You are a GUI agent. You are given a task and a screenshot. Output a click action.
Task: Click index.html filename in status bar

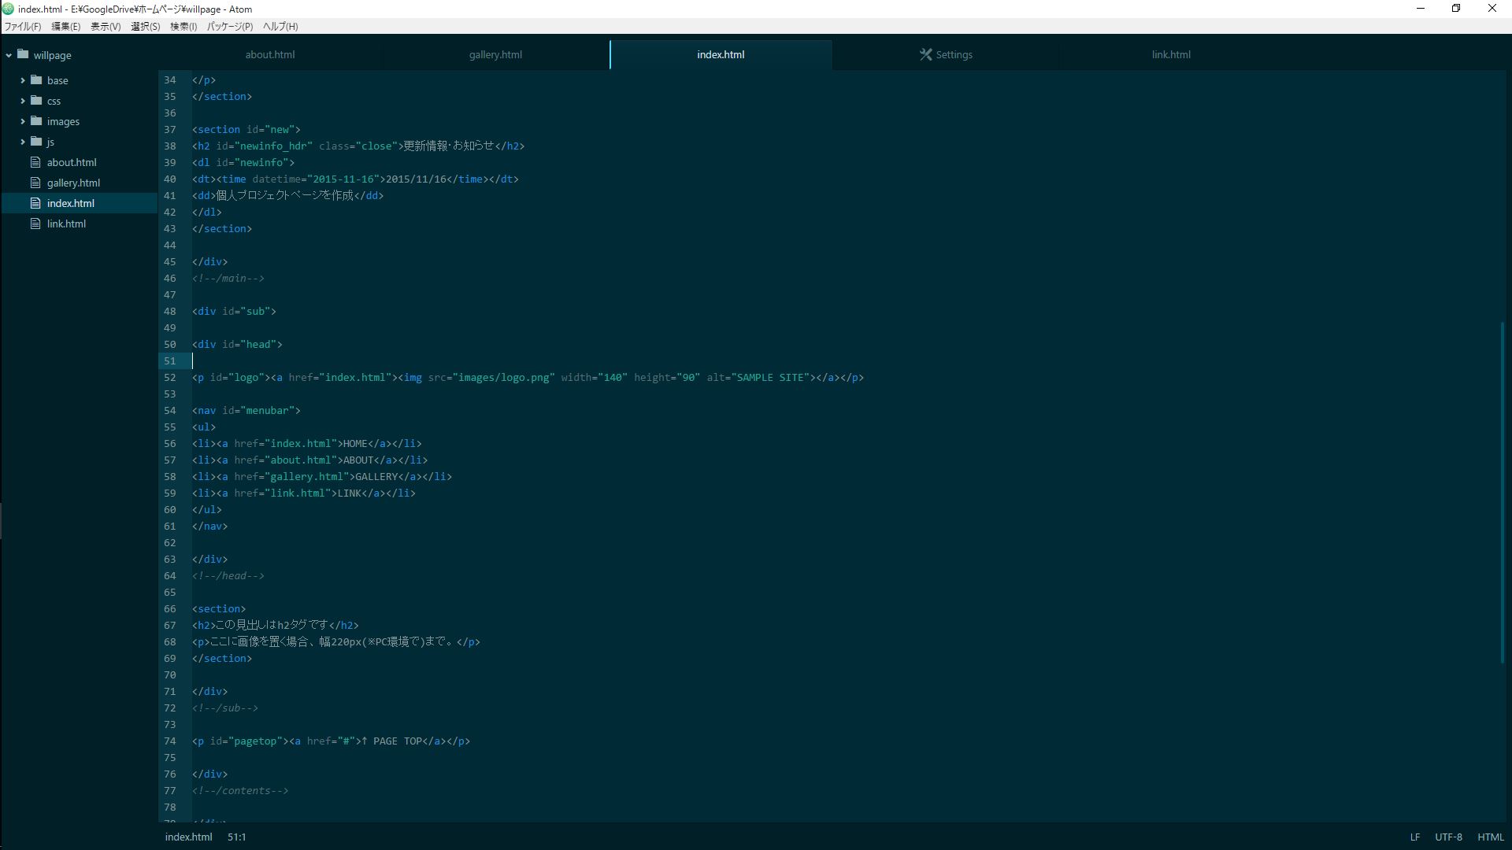point(188,837)
